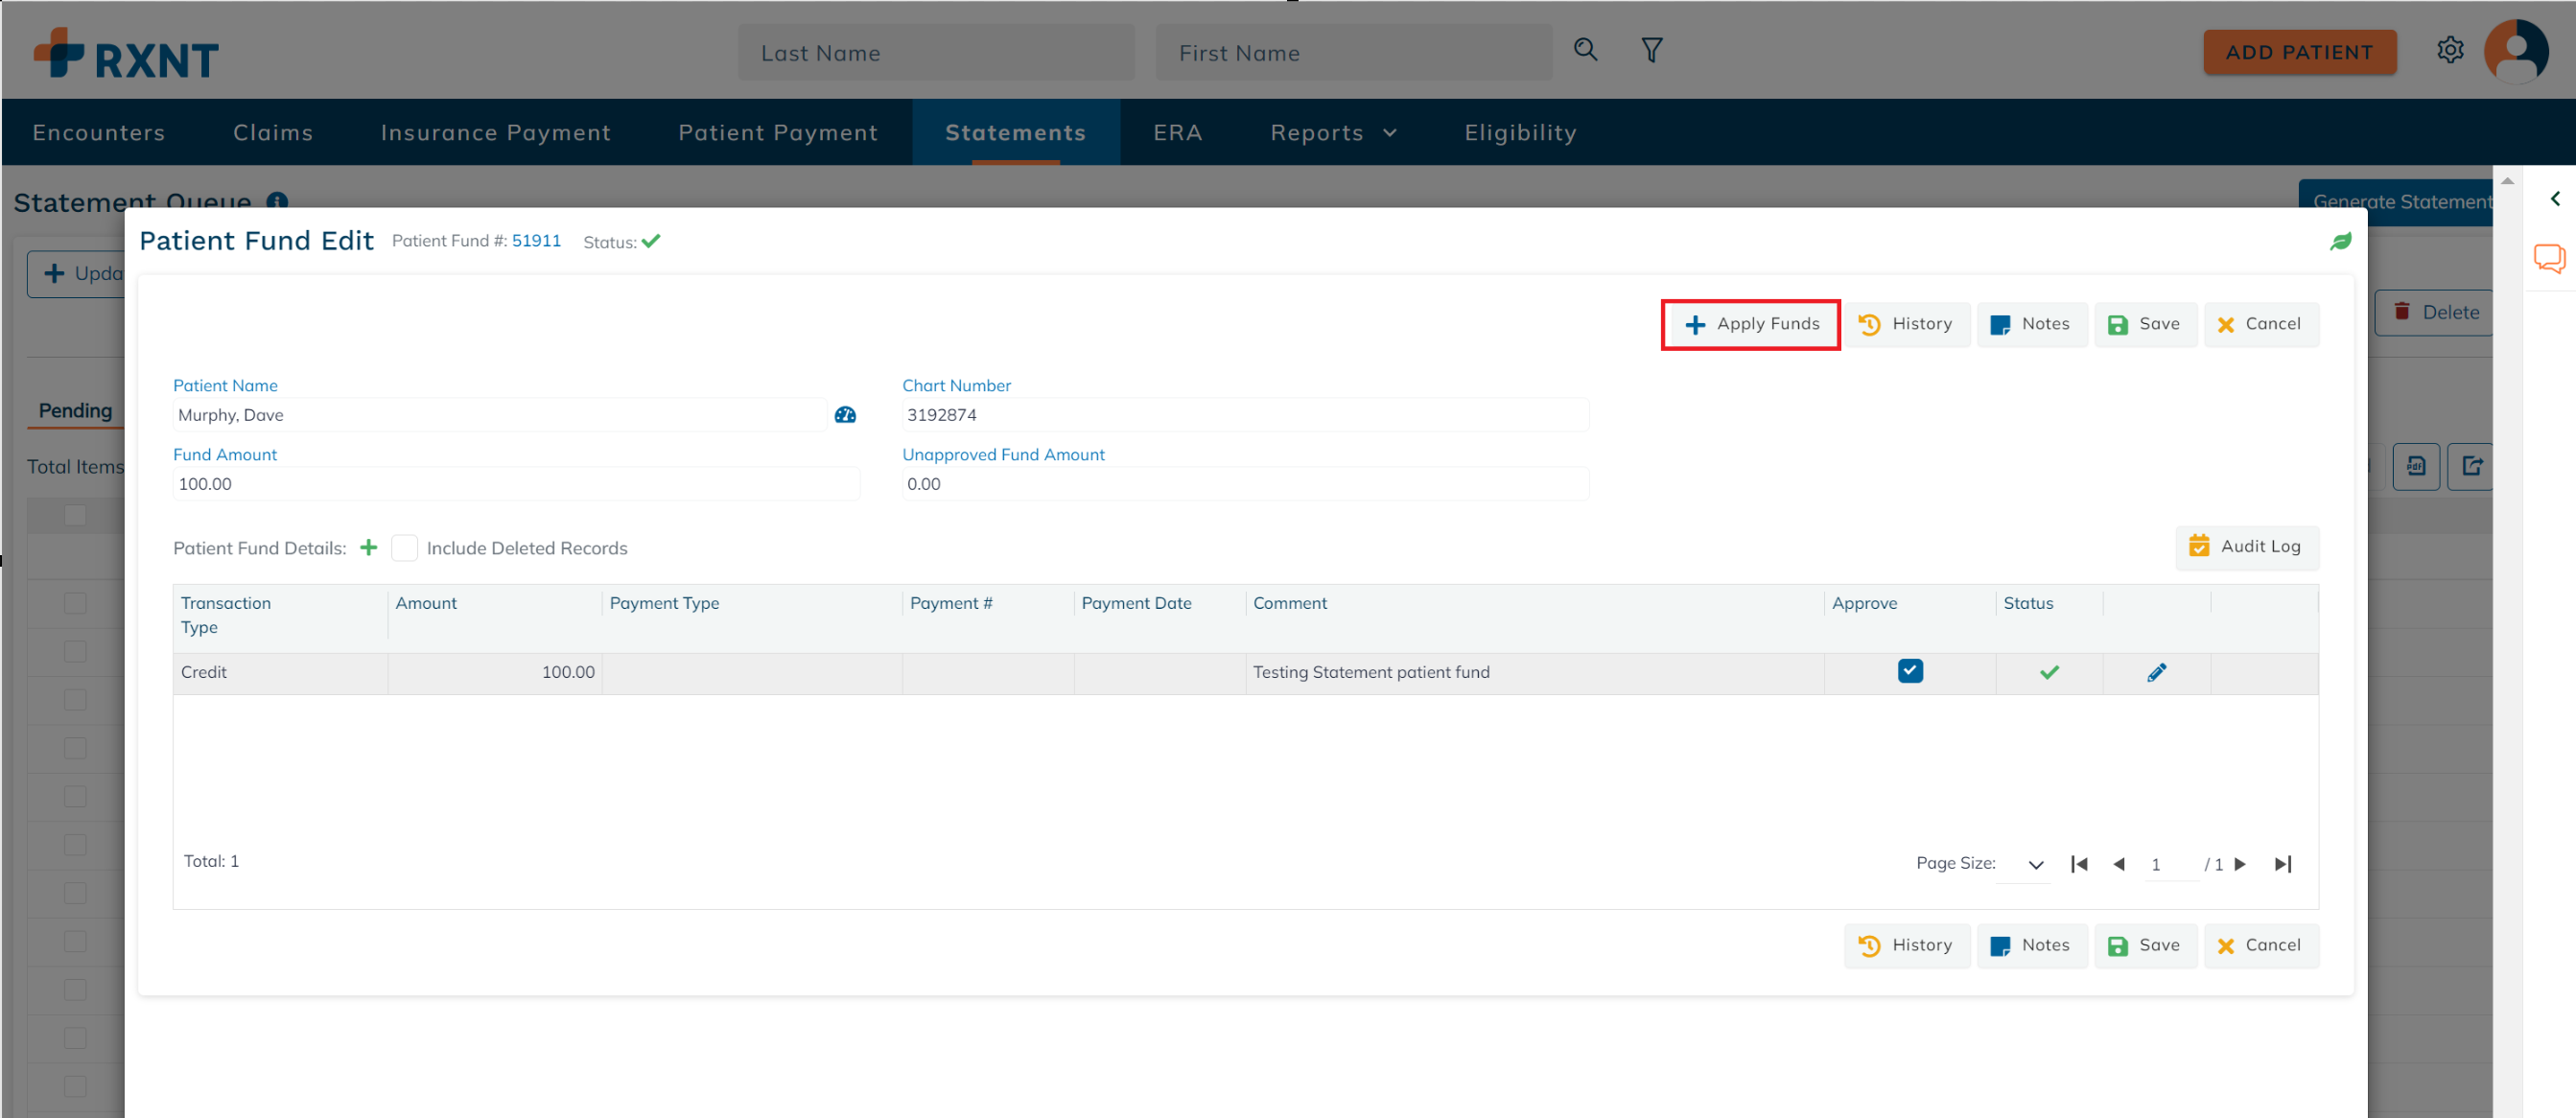Open the Audit Log

coord(2246,547)
